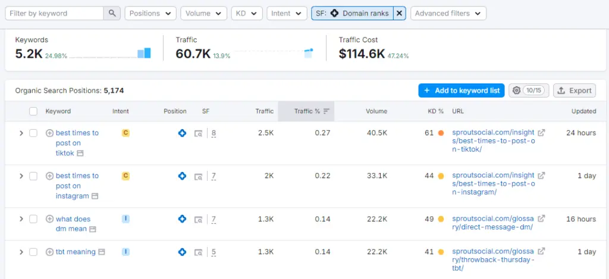
Task: Click the Add to keyword list button
Action: click(461, 90)
